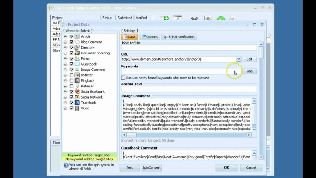Click the Test button
This screenshot has width=316, height=178.
point(130,168)
